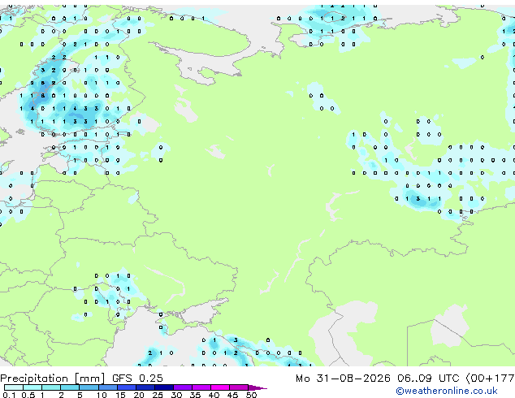
Task: Select the 2–5 mm legend swatch
Action: (70, 387)
